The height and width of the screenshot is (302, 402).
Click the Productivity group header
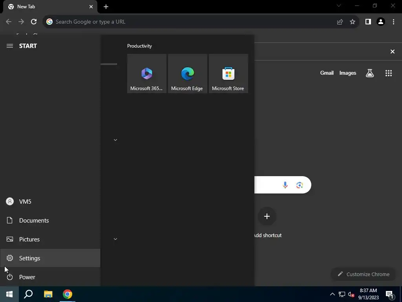click(139, 46)
